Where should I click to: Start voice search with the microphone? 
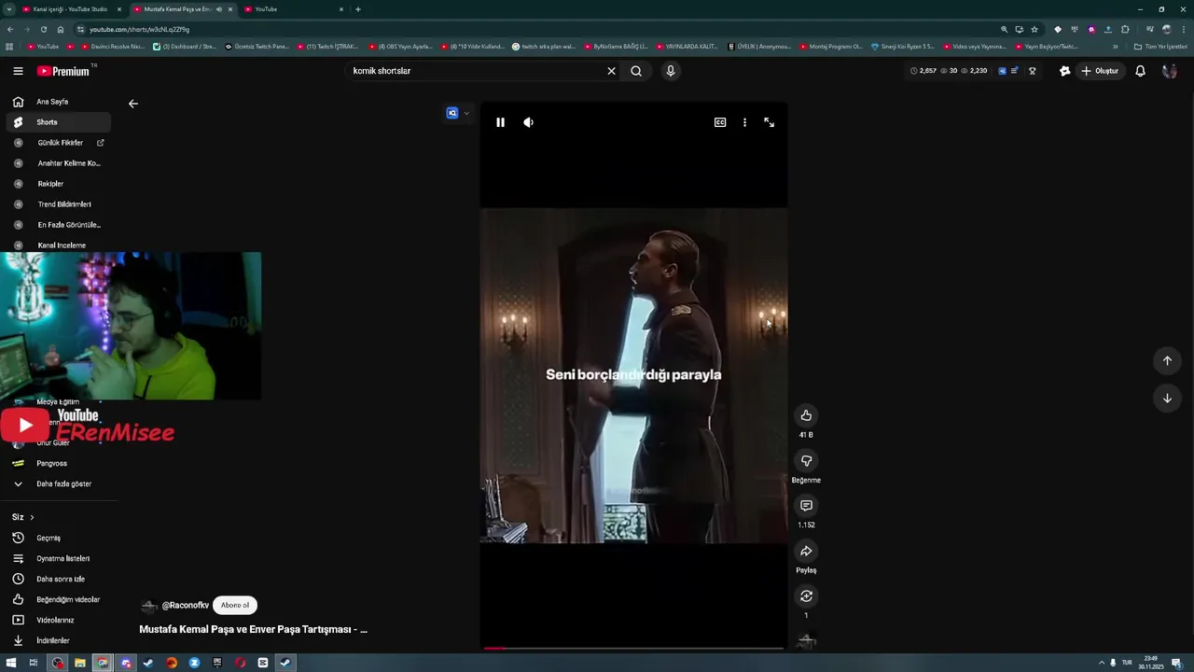click(x=670, y=71)
